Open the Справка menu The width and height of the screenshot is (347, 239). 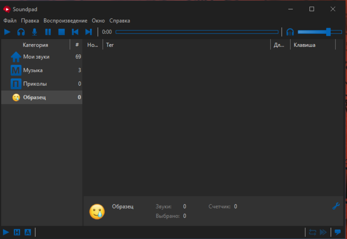(120, 21)
